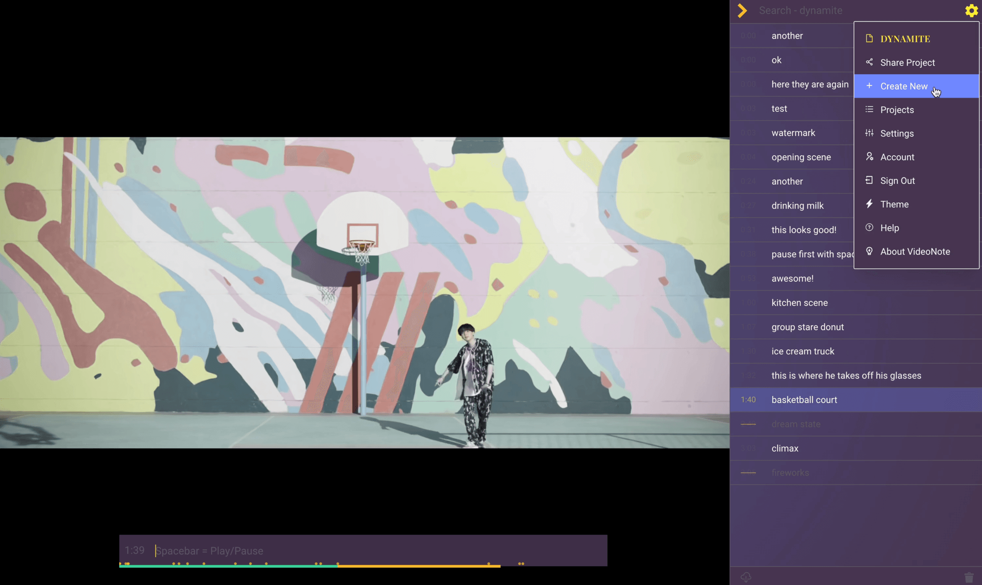Click the Sign Out door icon
982x585 pixels.
click(869, 180)
